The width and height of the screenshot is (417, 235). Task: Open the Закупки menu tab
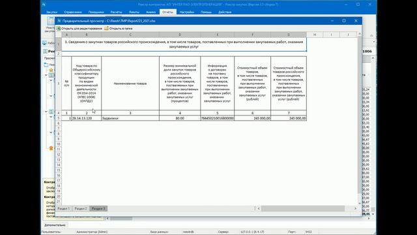click(x=51, y=12)
